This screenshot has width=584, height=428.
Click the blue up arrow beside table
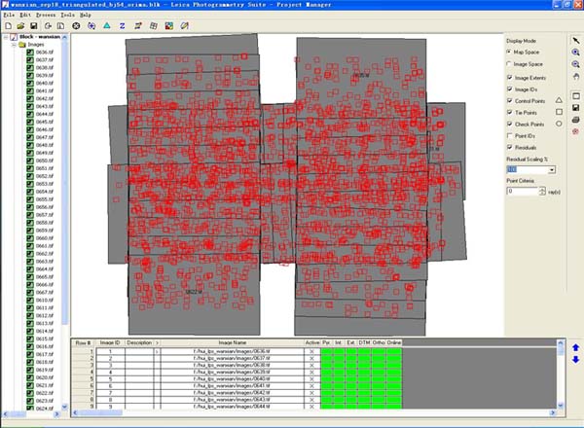tap(575, 347)
